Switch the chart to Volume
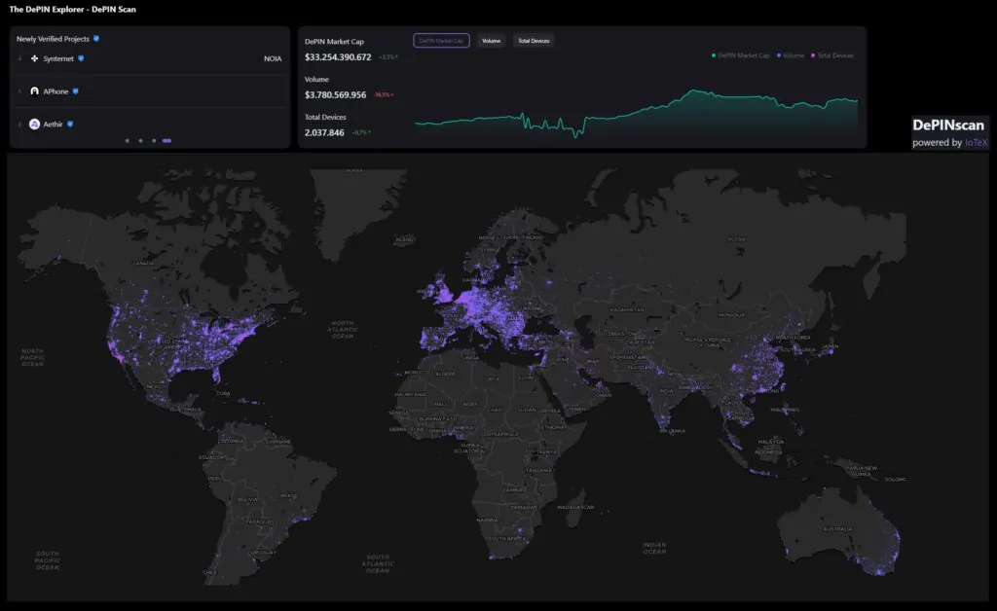Viewport: 997px width, 611px height. tap(492, 41)
